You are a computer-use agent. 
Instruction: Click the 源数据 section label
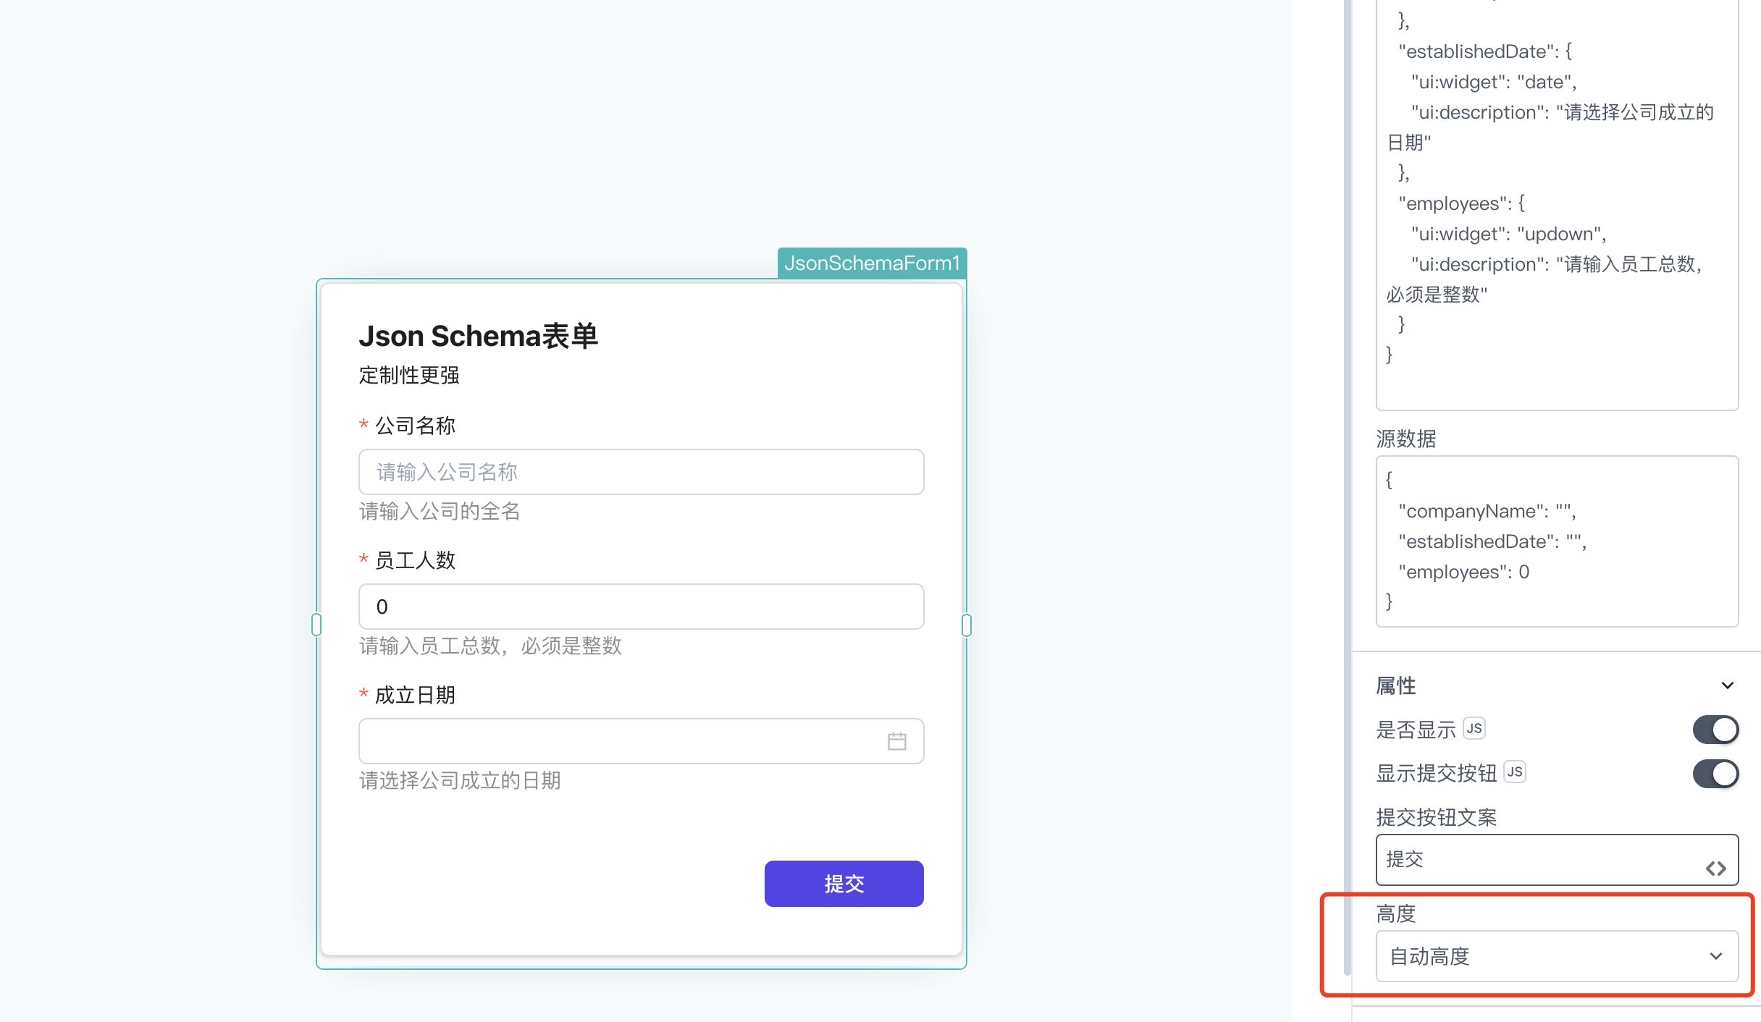click(1406, 439)
